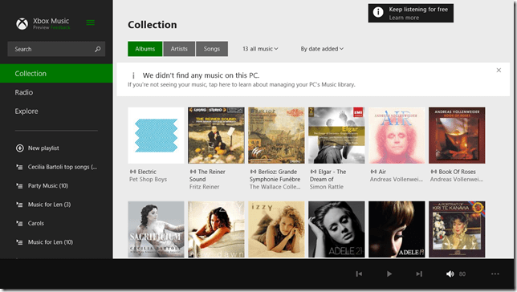
Task: Open the green hamburger menu
Action: [x=91, y=22]
